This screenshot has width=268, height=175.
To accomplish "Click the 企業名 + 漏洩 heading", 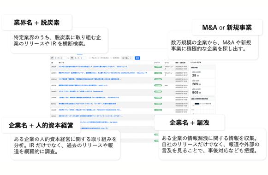I will point(189,122).
